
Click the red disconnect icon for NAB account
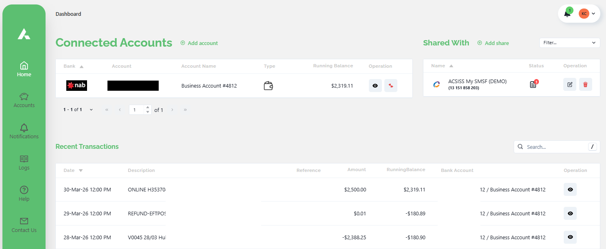point(390,86)
